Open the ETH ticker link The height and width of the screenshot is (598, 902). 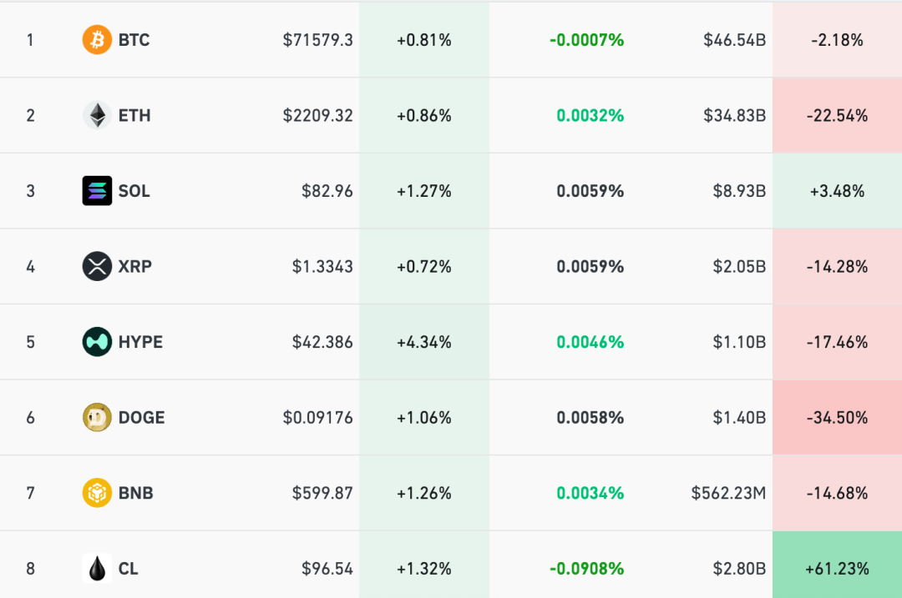pos(134,115)
